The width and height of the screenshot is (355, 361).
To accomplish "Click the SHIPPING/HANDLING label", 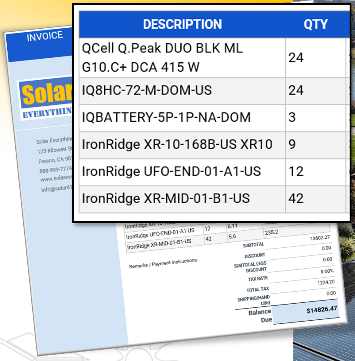I will tap(254, 301).
